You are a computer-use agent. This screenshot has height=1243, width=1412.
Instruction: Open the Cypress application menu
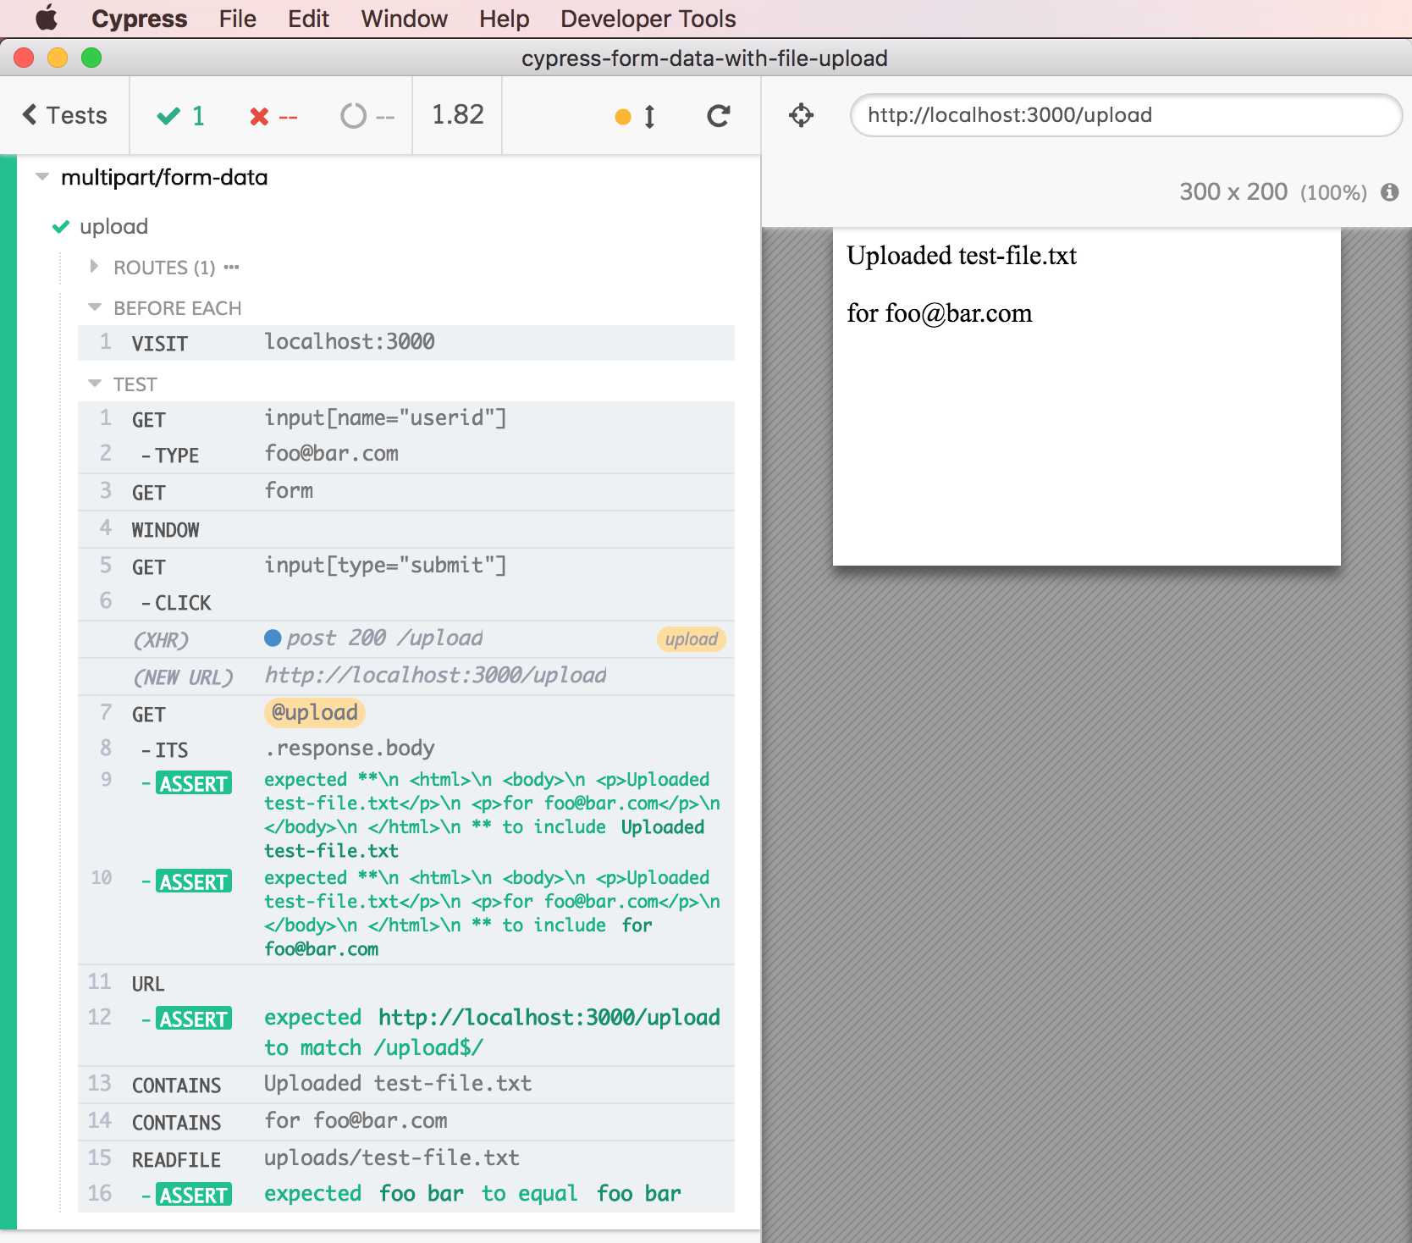tap(139, 19)
